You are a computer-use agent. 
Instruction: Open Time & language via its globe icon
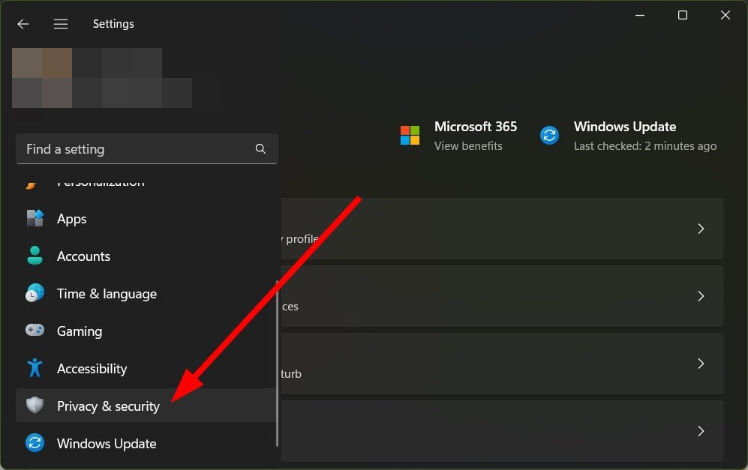click(x=35, y=293)
